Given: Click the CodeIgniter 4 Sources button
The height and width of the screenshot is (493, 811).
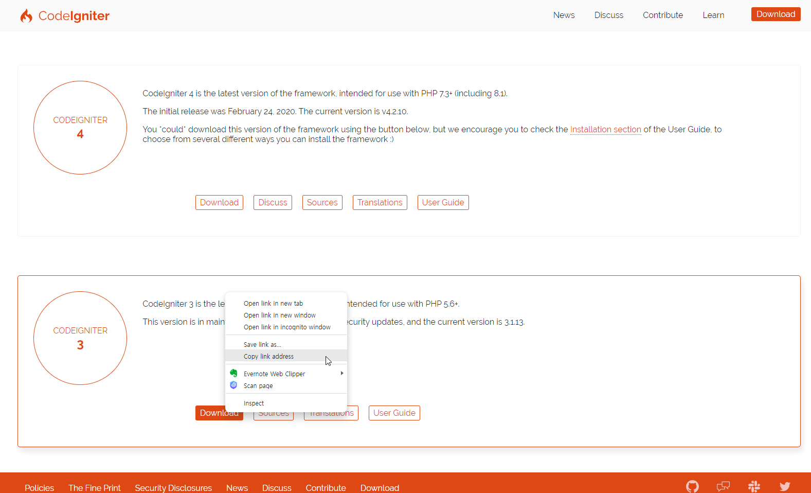Looking at the screenshot, I should 322,203.
